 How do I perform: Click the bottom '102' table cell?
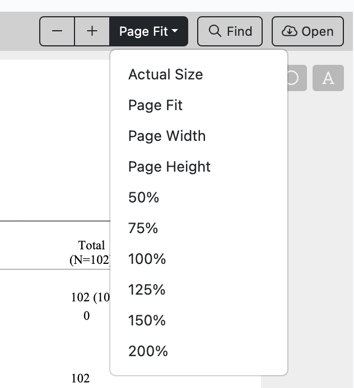[80, 378]
